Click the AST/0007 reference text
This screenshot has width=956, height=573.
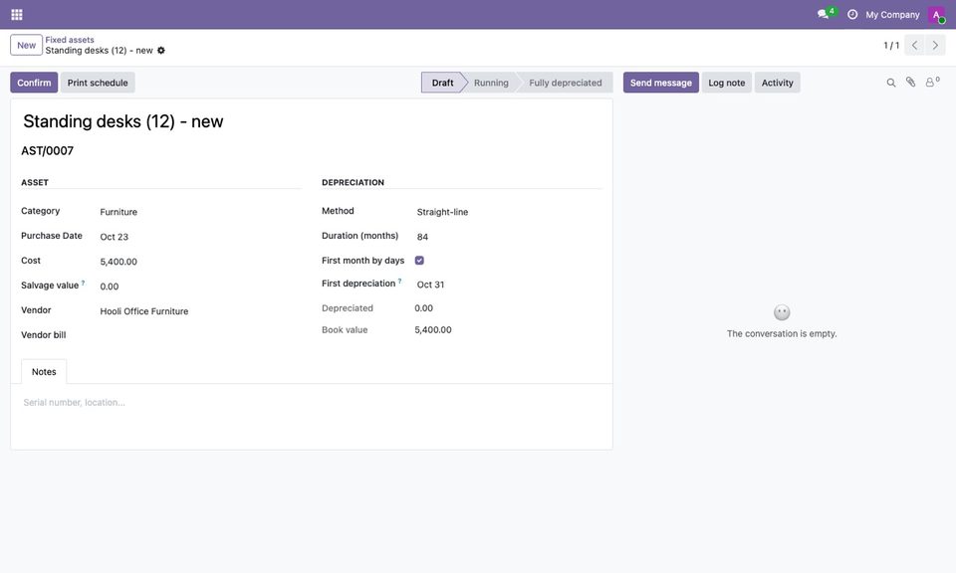pyautogui.click(x=48, y=151)
